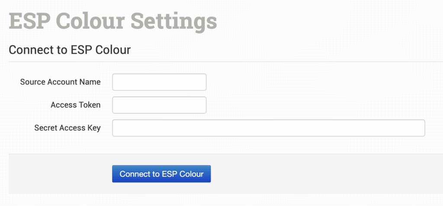Click the Secret Access Key input field

(x=268, y=128)
